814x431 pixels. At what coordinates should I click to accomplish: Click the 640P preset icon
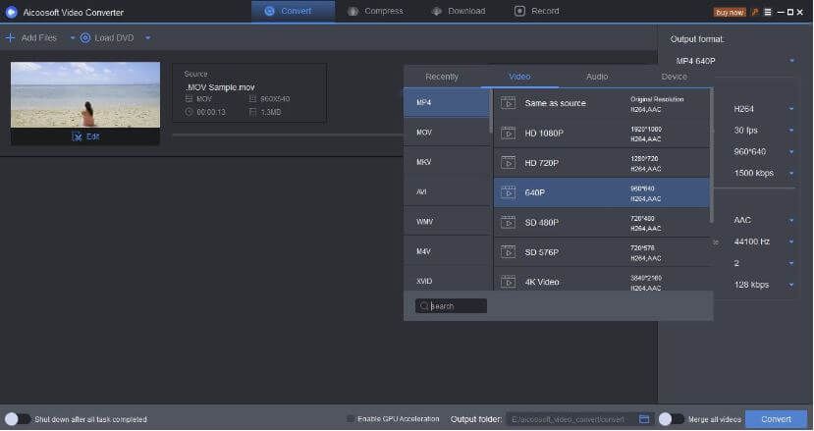click(508, 192)
